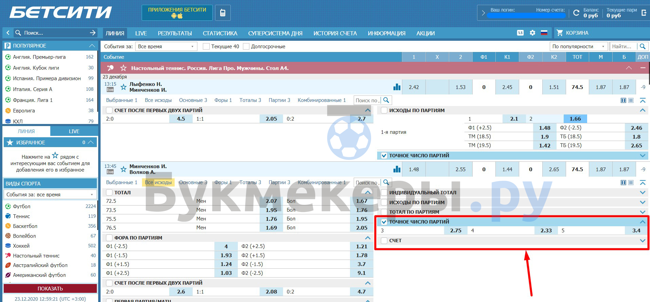650x302 pixels.
Task: Switch to the РЕЗУЛЬТАТЫ menu tab
Action: [175, 33]
